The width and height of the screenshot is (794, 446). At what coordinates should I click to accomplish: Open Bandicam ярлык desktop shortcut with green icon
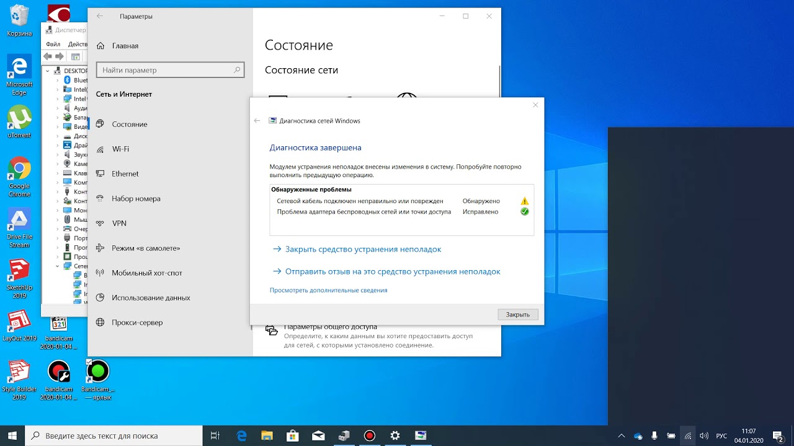tap(98, 380)
